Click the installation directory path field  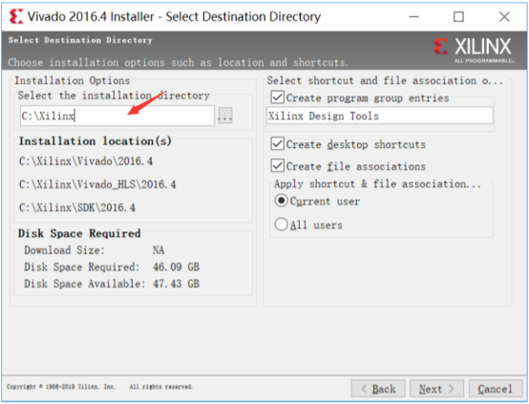click(117, 116)
